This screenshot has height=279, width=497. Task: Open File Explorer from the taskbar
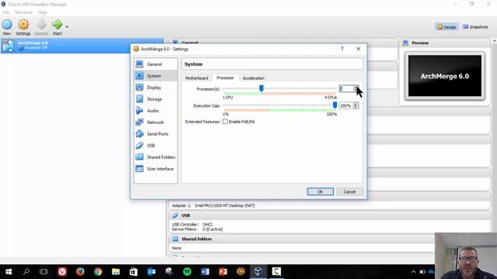click(x=116, y=271)
